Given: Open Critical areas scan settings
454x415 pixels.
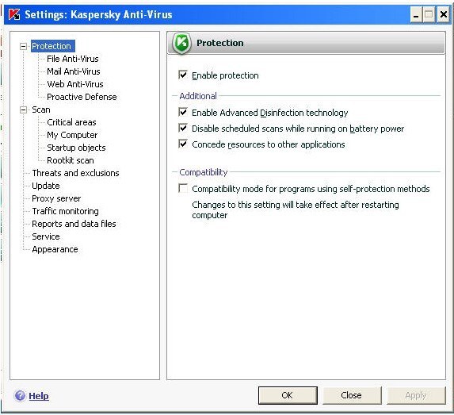Looking at the screenshot, I should (x=71, y=122).
